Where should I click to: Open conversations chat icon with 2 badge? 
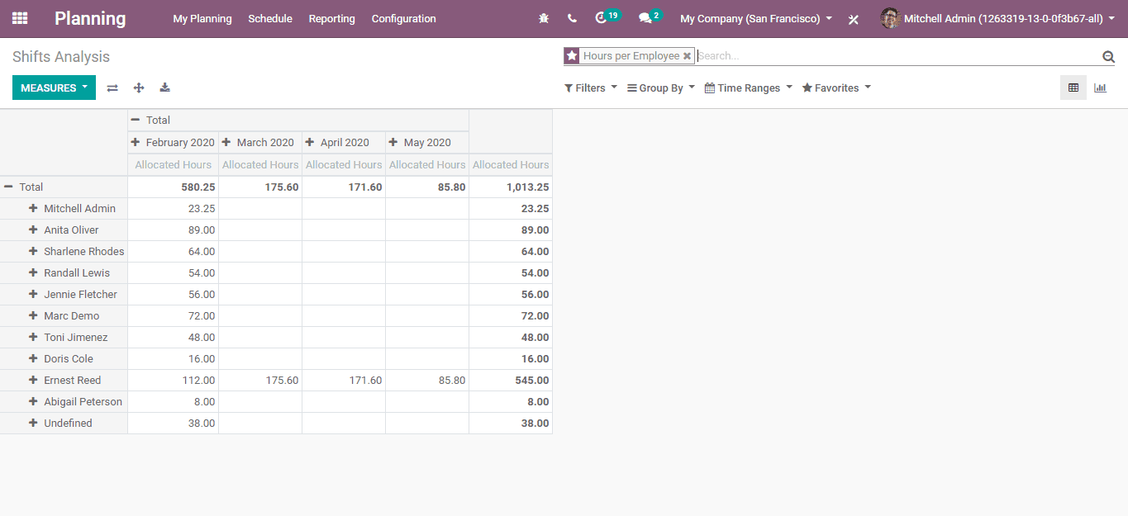click(650, 17)
